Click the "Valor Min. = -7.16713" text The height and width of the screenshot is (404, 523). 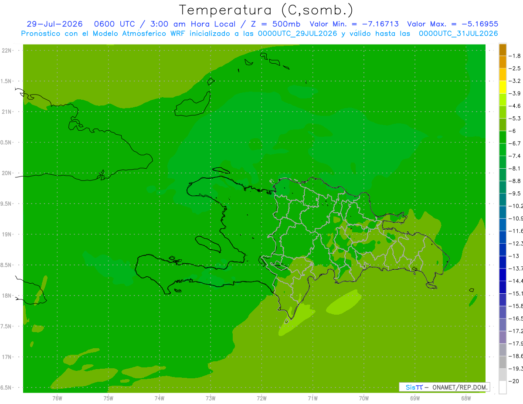(354, 24)
